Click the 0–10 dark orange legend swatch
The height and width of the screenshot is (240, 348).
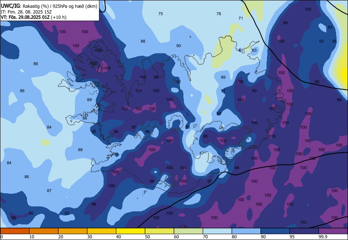[x=15, y=231]
